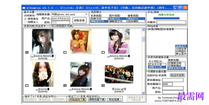This screenshot has height=105, width=209.
Task: Open the 相册服务器 dropdown showing 网易(photo.163.com)
Action: pos(70,14)
